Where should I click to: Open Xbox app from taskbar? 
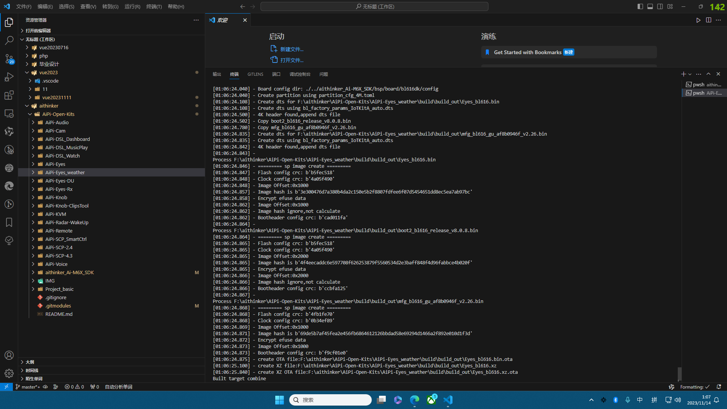pos(431,400)
